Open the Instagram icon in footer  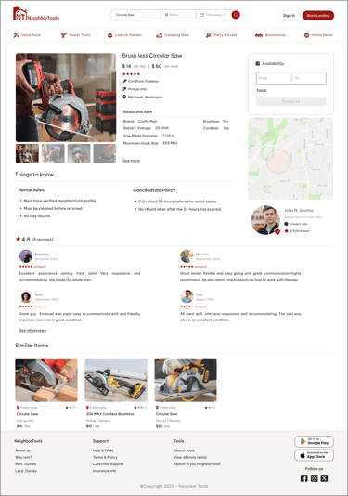314,478
